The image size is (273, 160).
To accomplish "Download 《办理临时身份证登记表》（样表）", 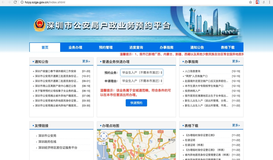I will click(205, 150).
